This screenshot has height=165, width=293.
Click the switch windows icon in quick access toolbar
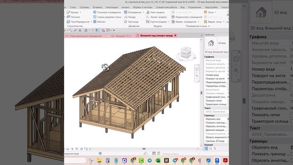(108, 30)
